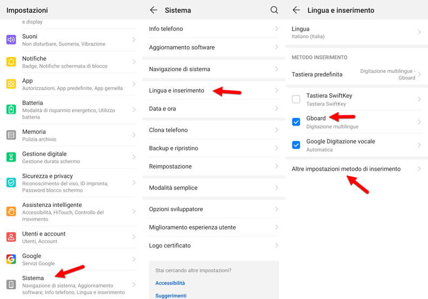Click the search magnifier in Sistema
This screenshot has height=299, width=428.
[x=274, y=10]
